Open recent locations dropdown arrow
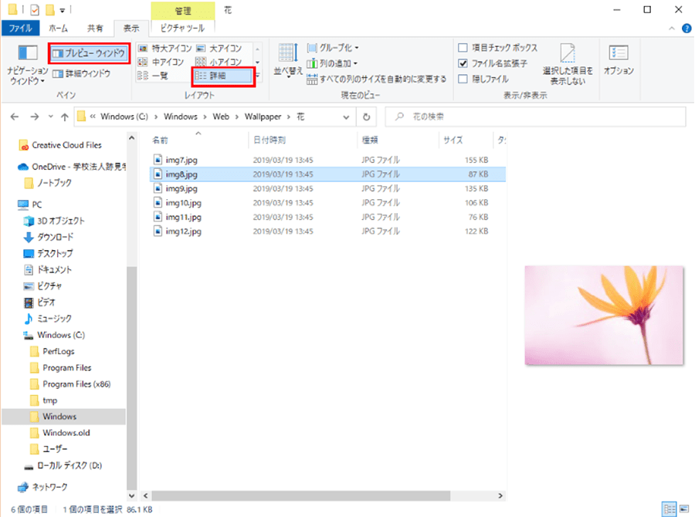 [x=50, y=117]
